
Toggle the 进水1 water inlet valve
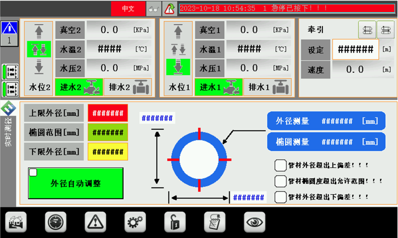(x=218, y=87)
